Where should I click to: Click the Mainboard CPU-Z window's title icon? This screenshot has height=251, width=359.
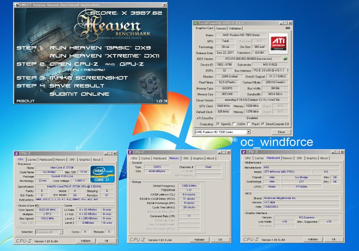click(x=244, y=152)
